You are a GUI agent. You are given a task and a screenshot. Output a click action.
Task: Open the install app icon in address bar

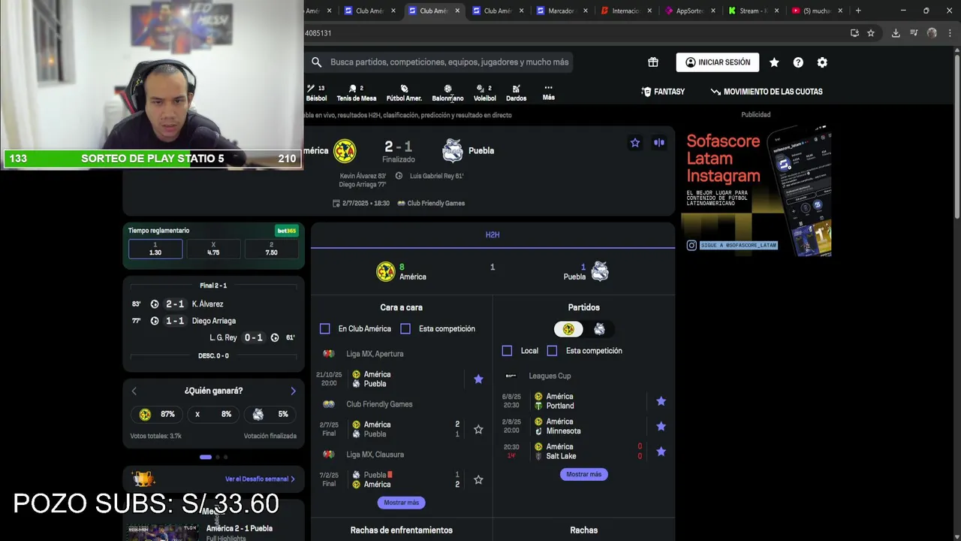click(x=854, y=33)
